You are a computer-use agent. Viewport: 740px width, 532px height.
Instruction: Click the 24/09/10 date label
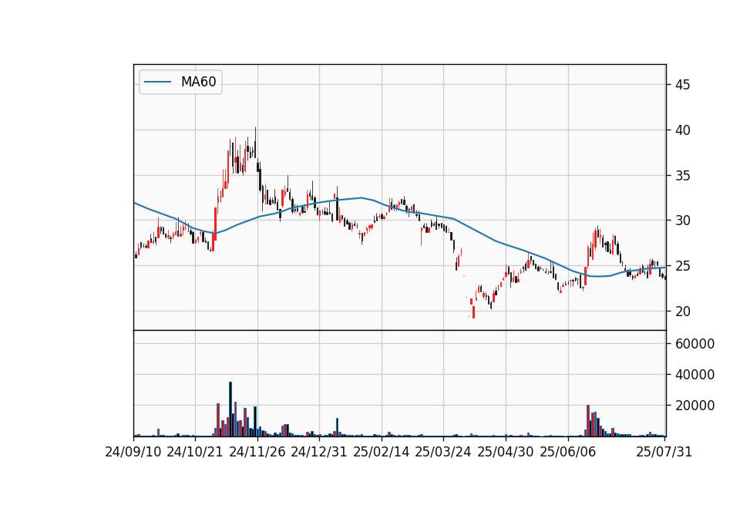[x=133, y=452]
